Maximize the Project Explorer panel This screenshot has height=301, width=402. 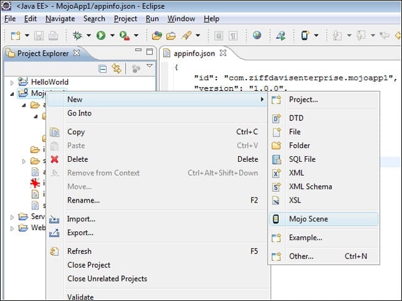[149, 51]
